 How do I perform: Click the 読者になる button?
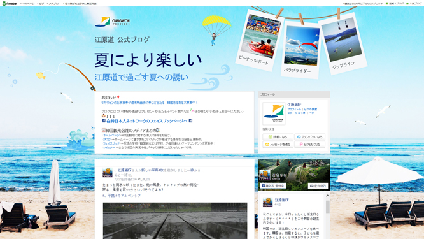278,137
